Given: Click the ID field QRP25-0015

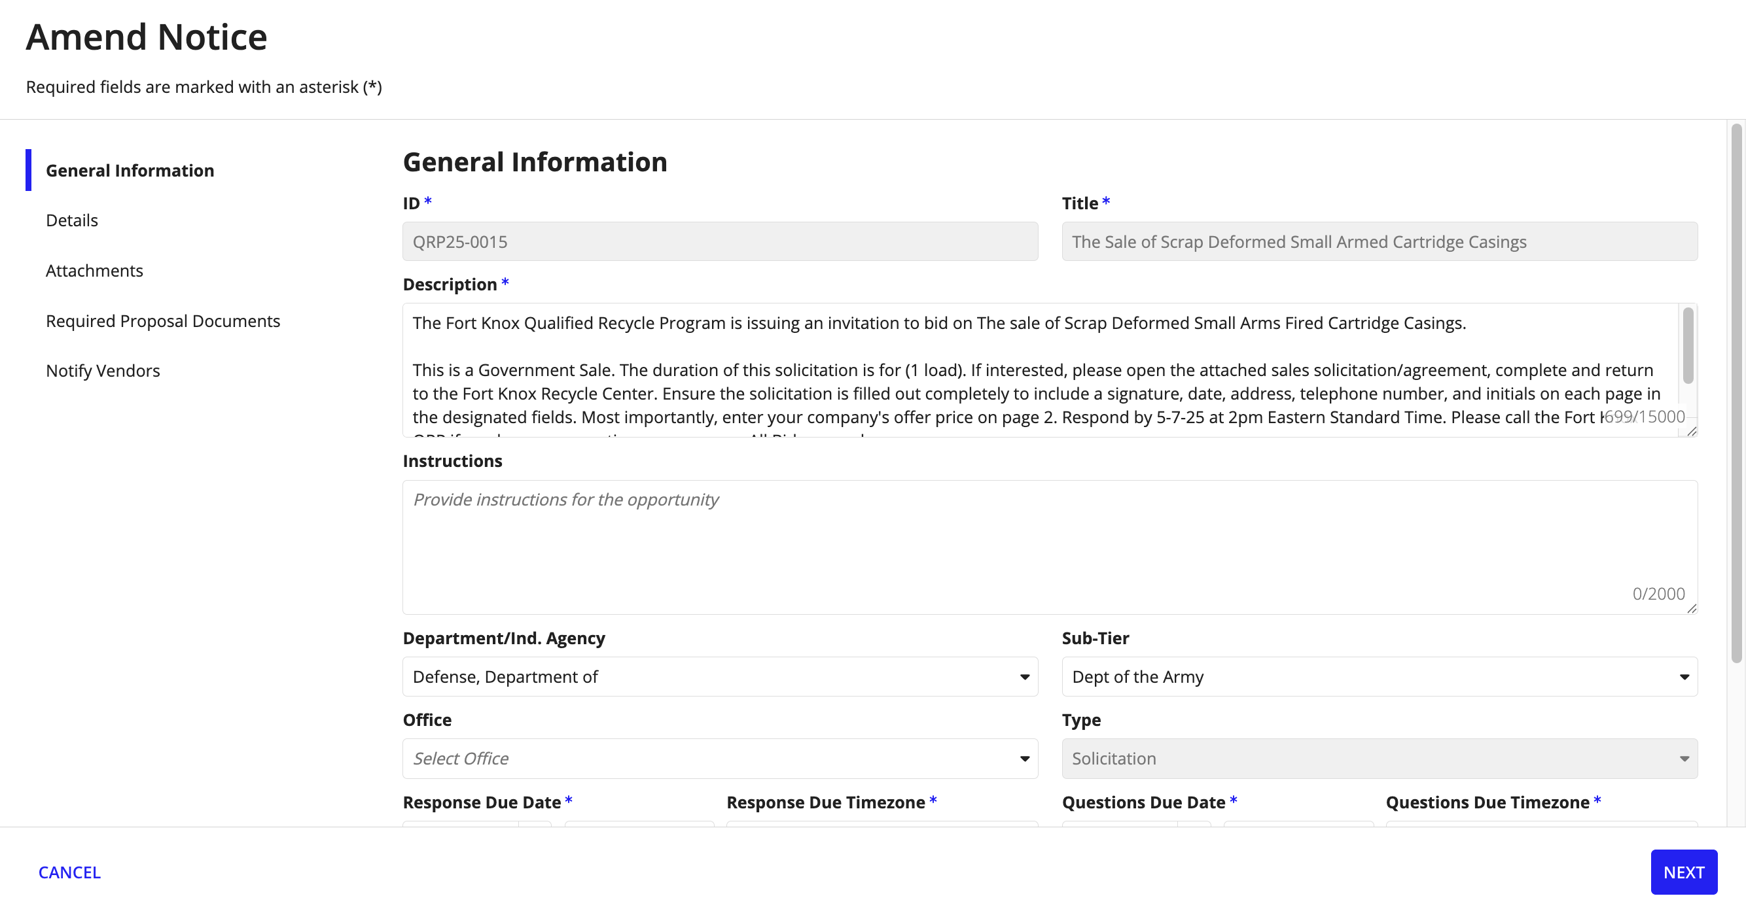Looking at the screenshot, I should coord(720,241).
